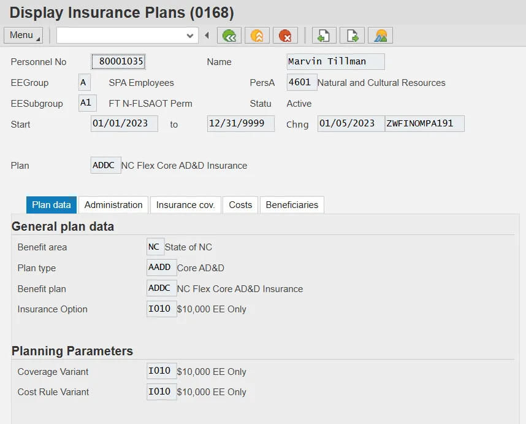The height and width of the screenshot is (424, 526).
Task: Select the Costs tab
Action: point(240,205)
